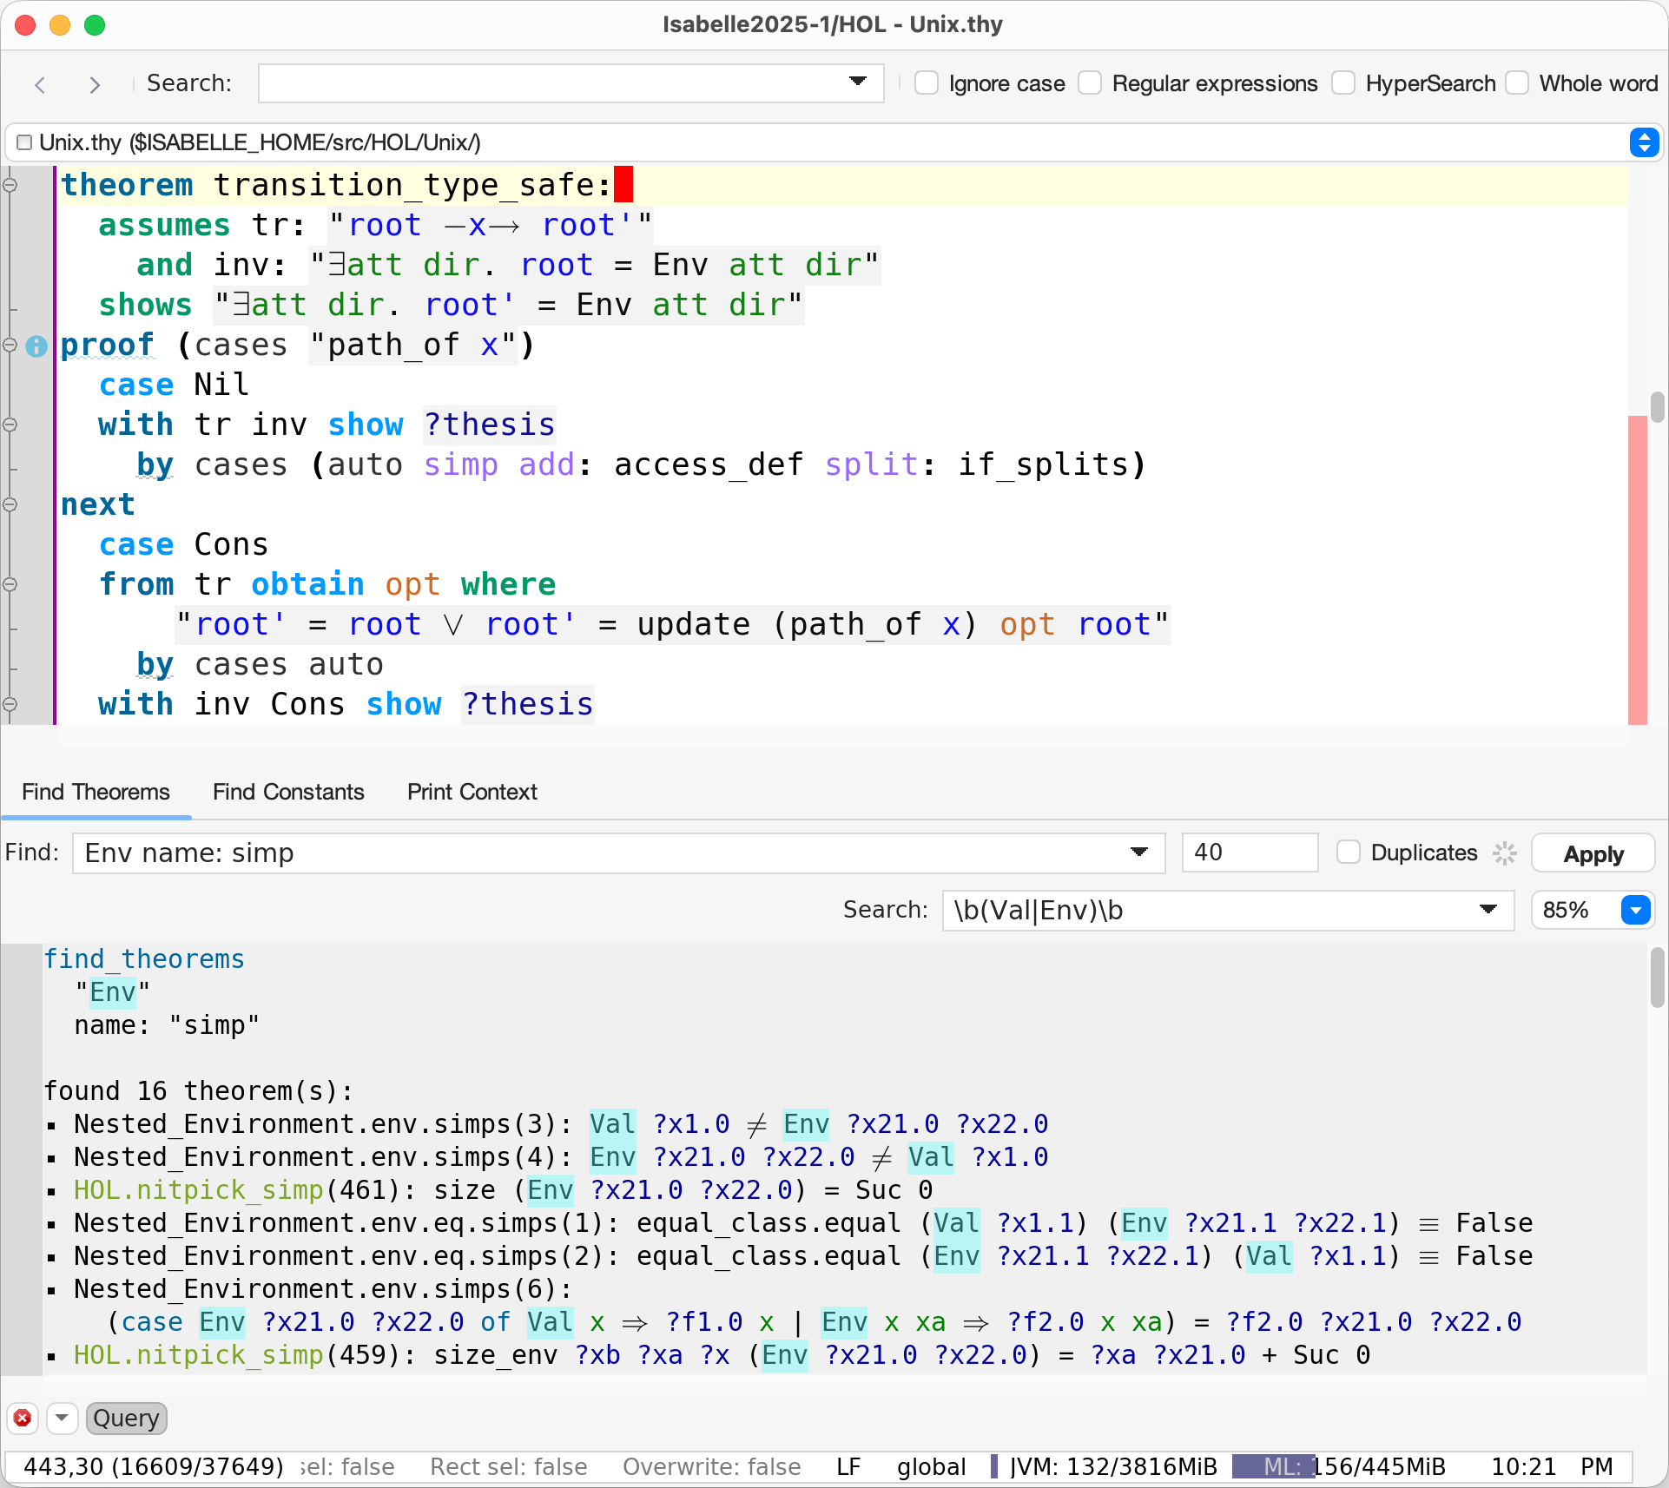
Task: Check the Duplicates option
Action: click(1348, 853)
